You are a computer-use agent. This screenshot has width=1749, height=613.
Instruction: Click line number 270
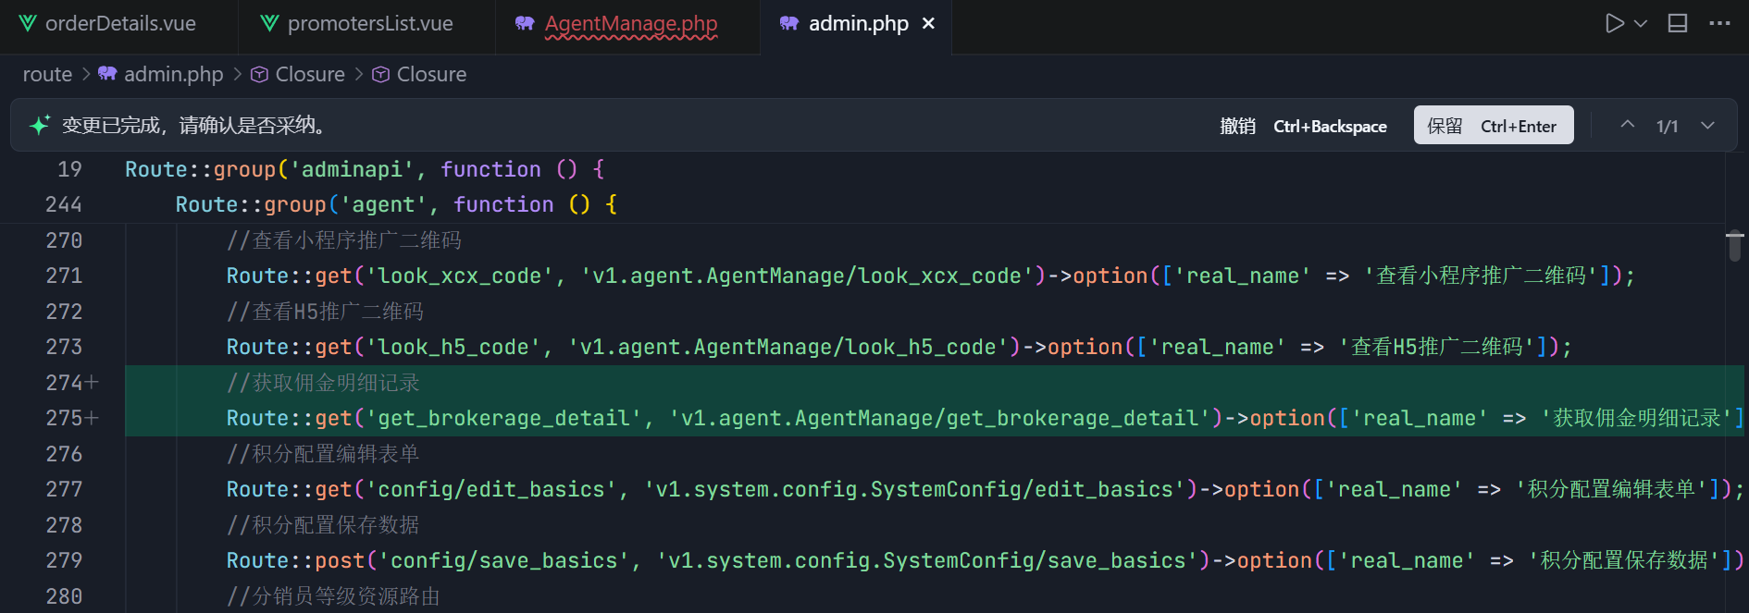64,240
